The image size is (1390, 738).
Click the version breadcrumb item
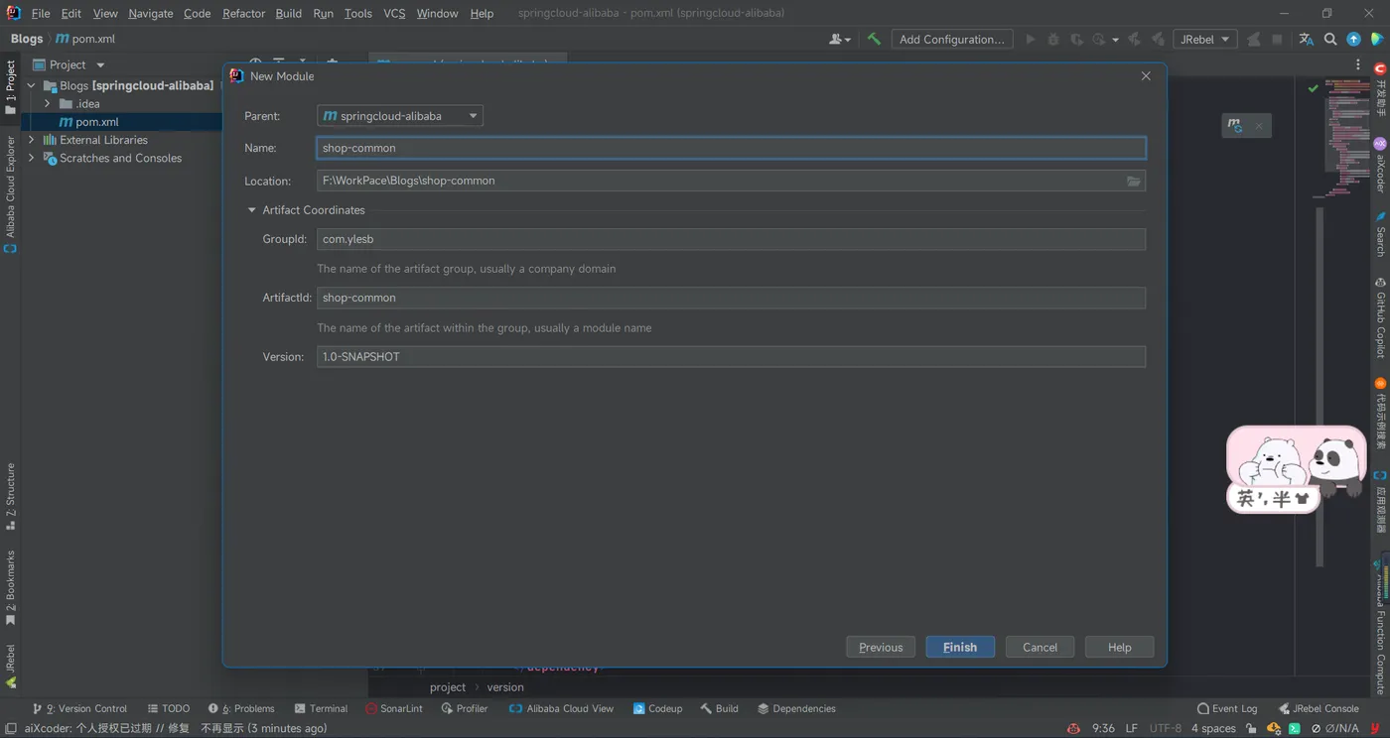tap(505, 686)
